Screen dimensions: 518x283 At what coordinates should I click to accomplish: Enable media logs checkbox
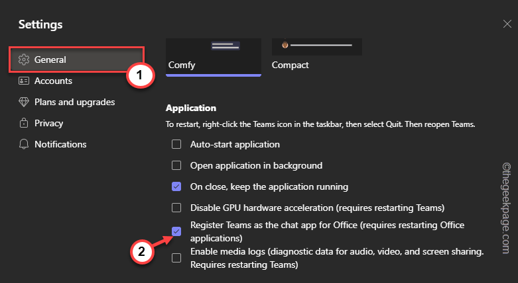[x=176, y=258]
